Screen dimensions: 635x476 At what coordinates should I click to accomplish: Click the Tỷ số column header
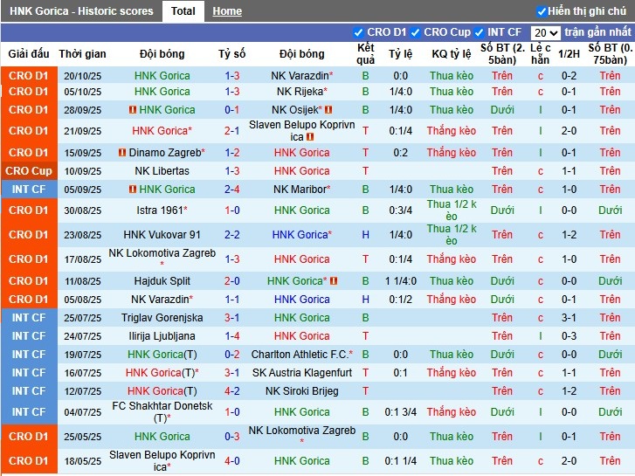click(232, 54)
